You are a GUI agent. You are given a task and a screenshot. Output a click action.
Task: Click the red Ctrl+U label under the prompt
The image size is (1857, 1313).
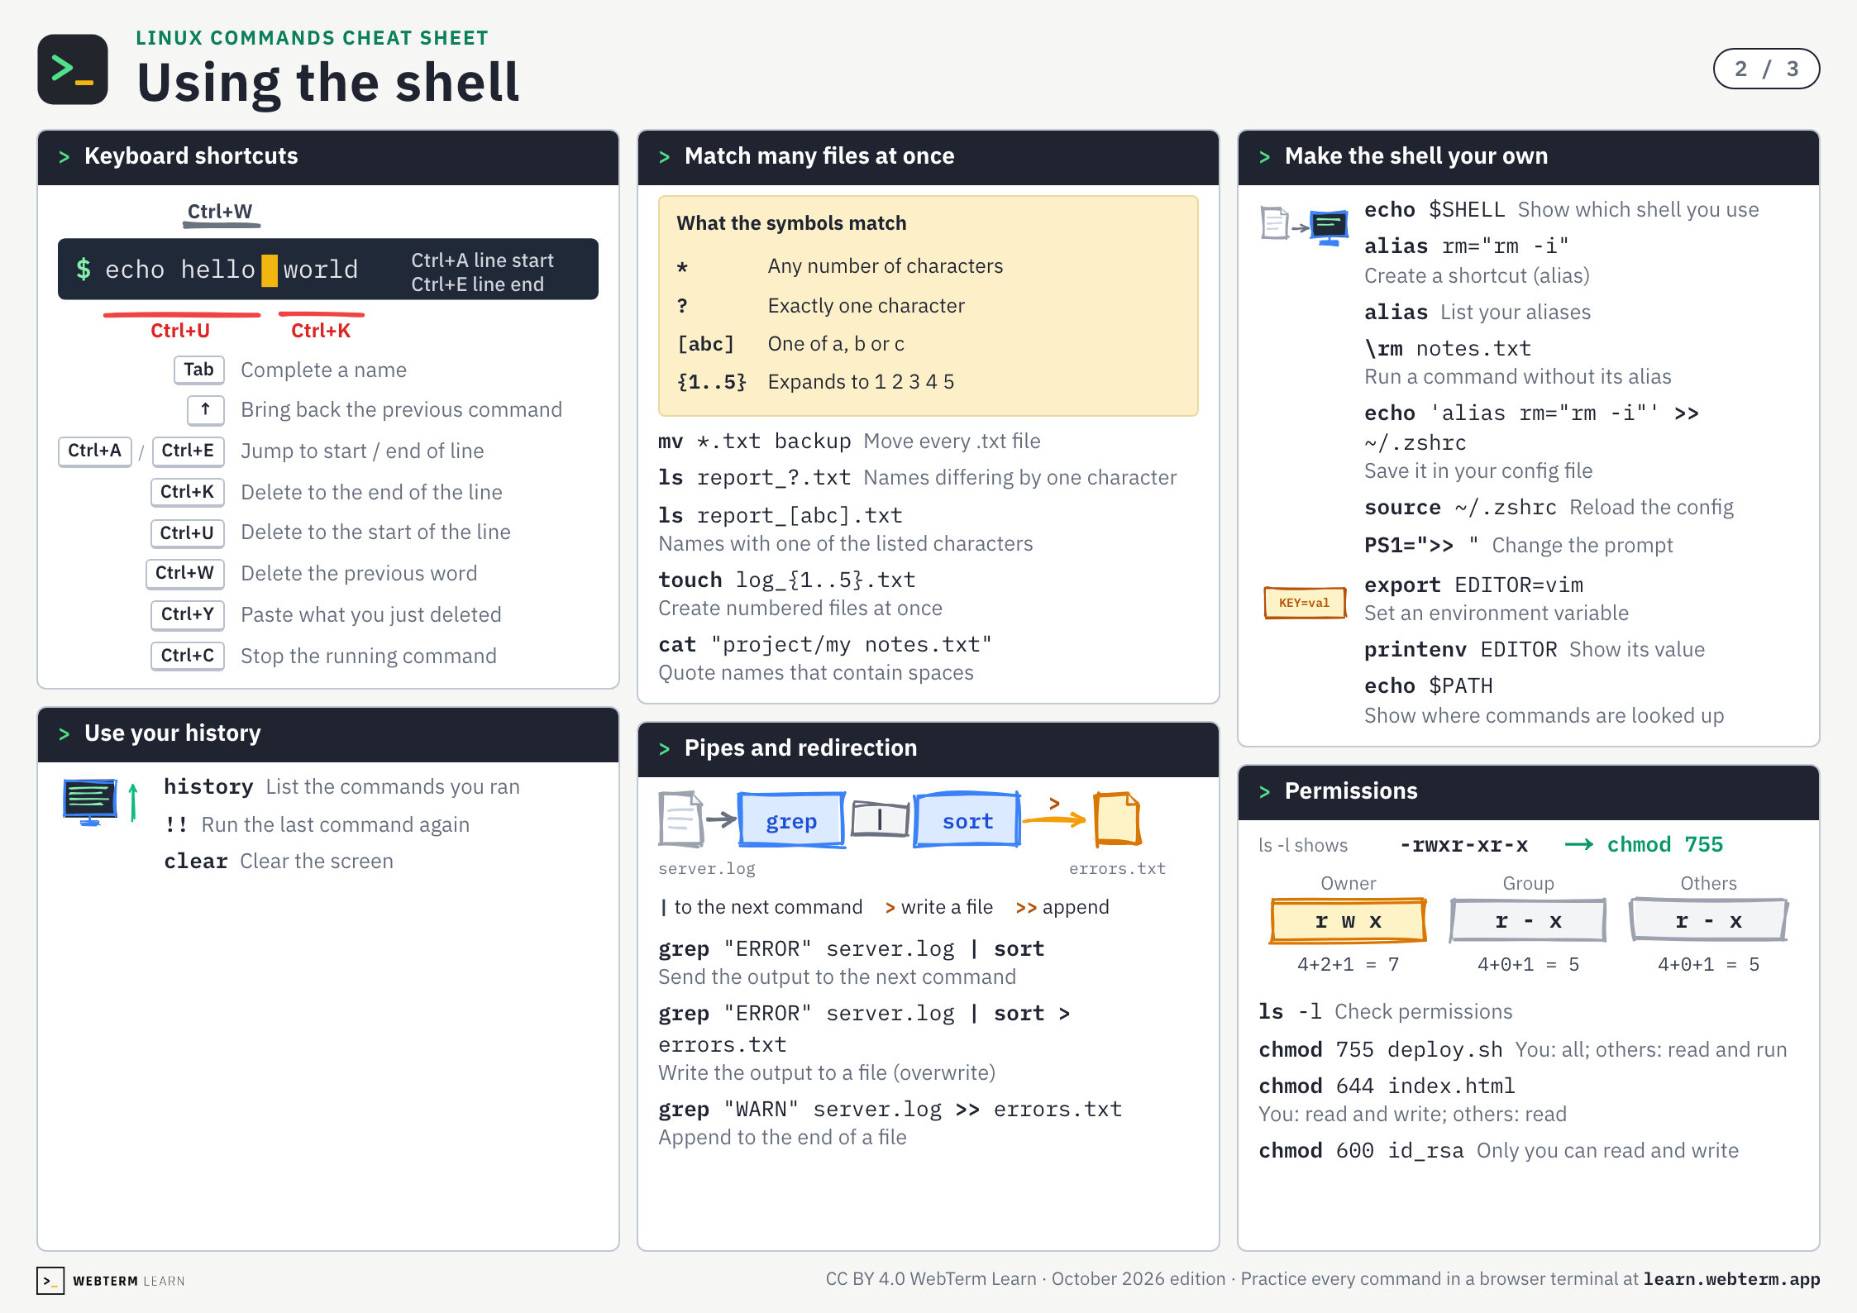pyautogui.click(x=180, y=331)
